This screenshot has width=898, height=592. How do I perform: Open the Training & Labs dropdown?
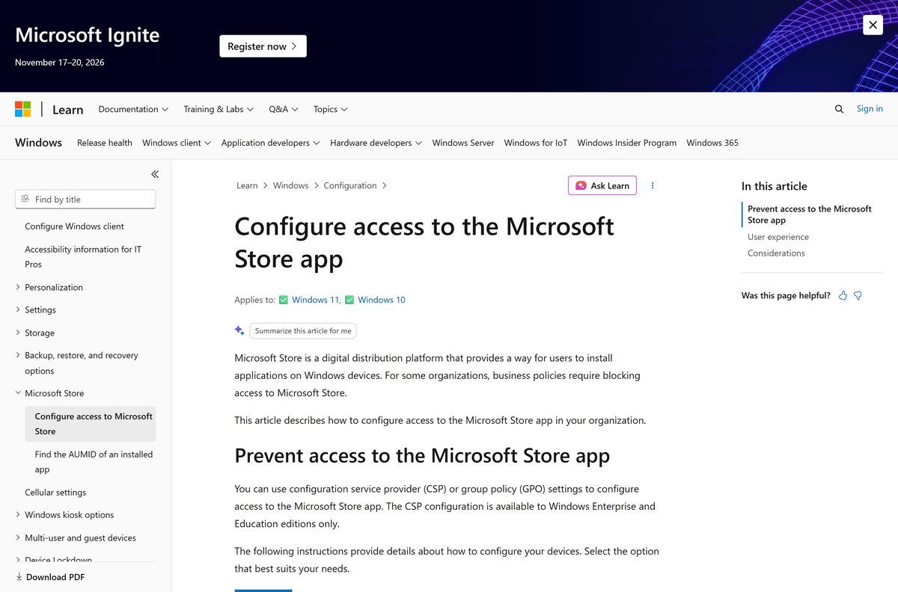click(219, 109)
